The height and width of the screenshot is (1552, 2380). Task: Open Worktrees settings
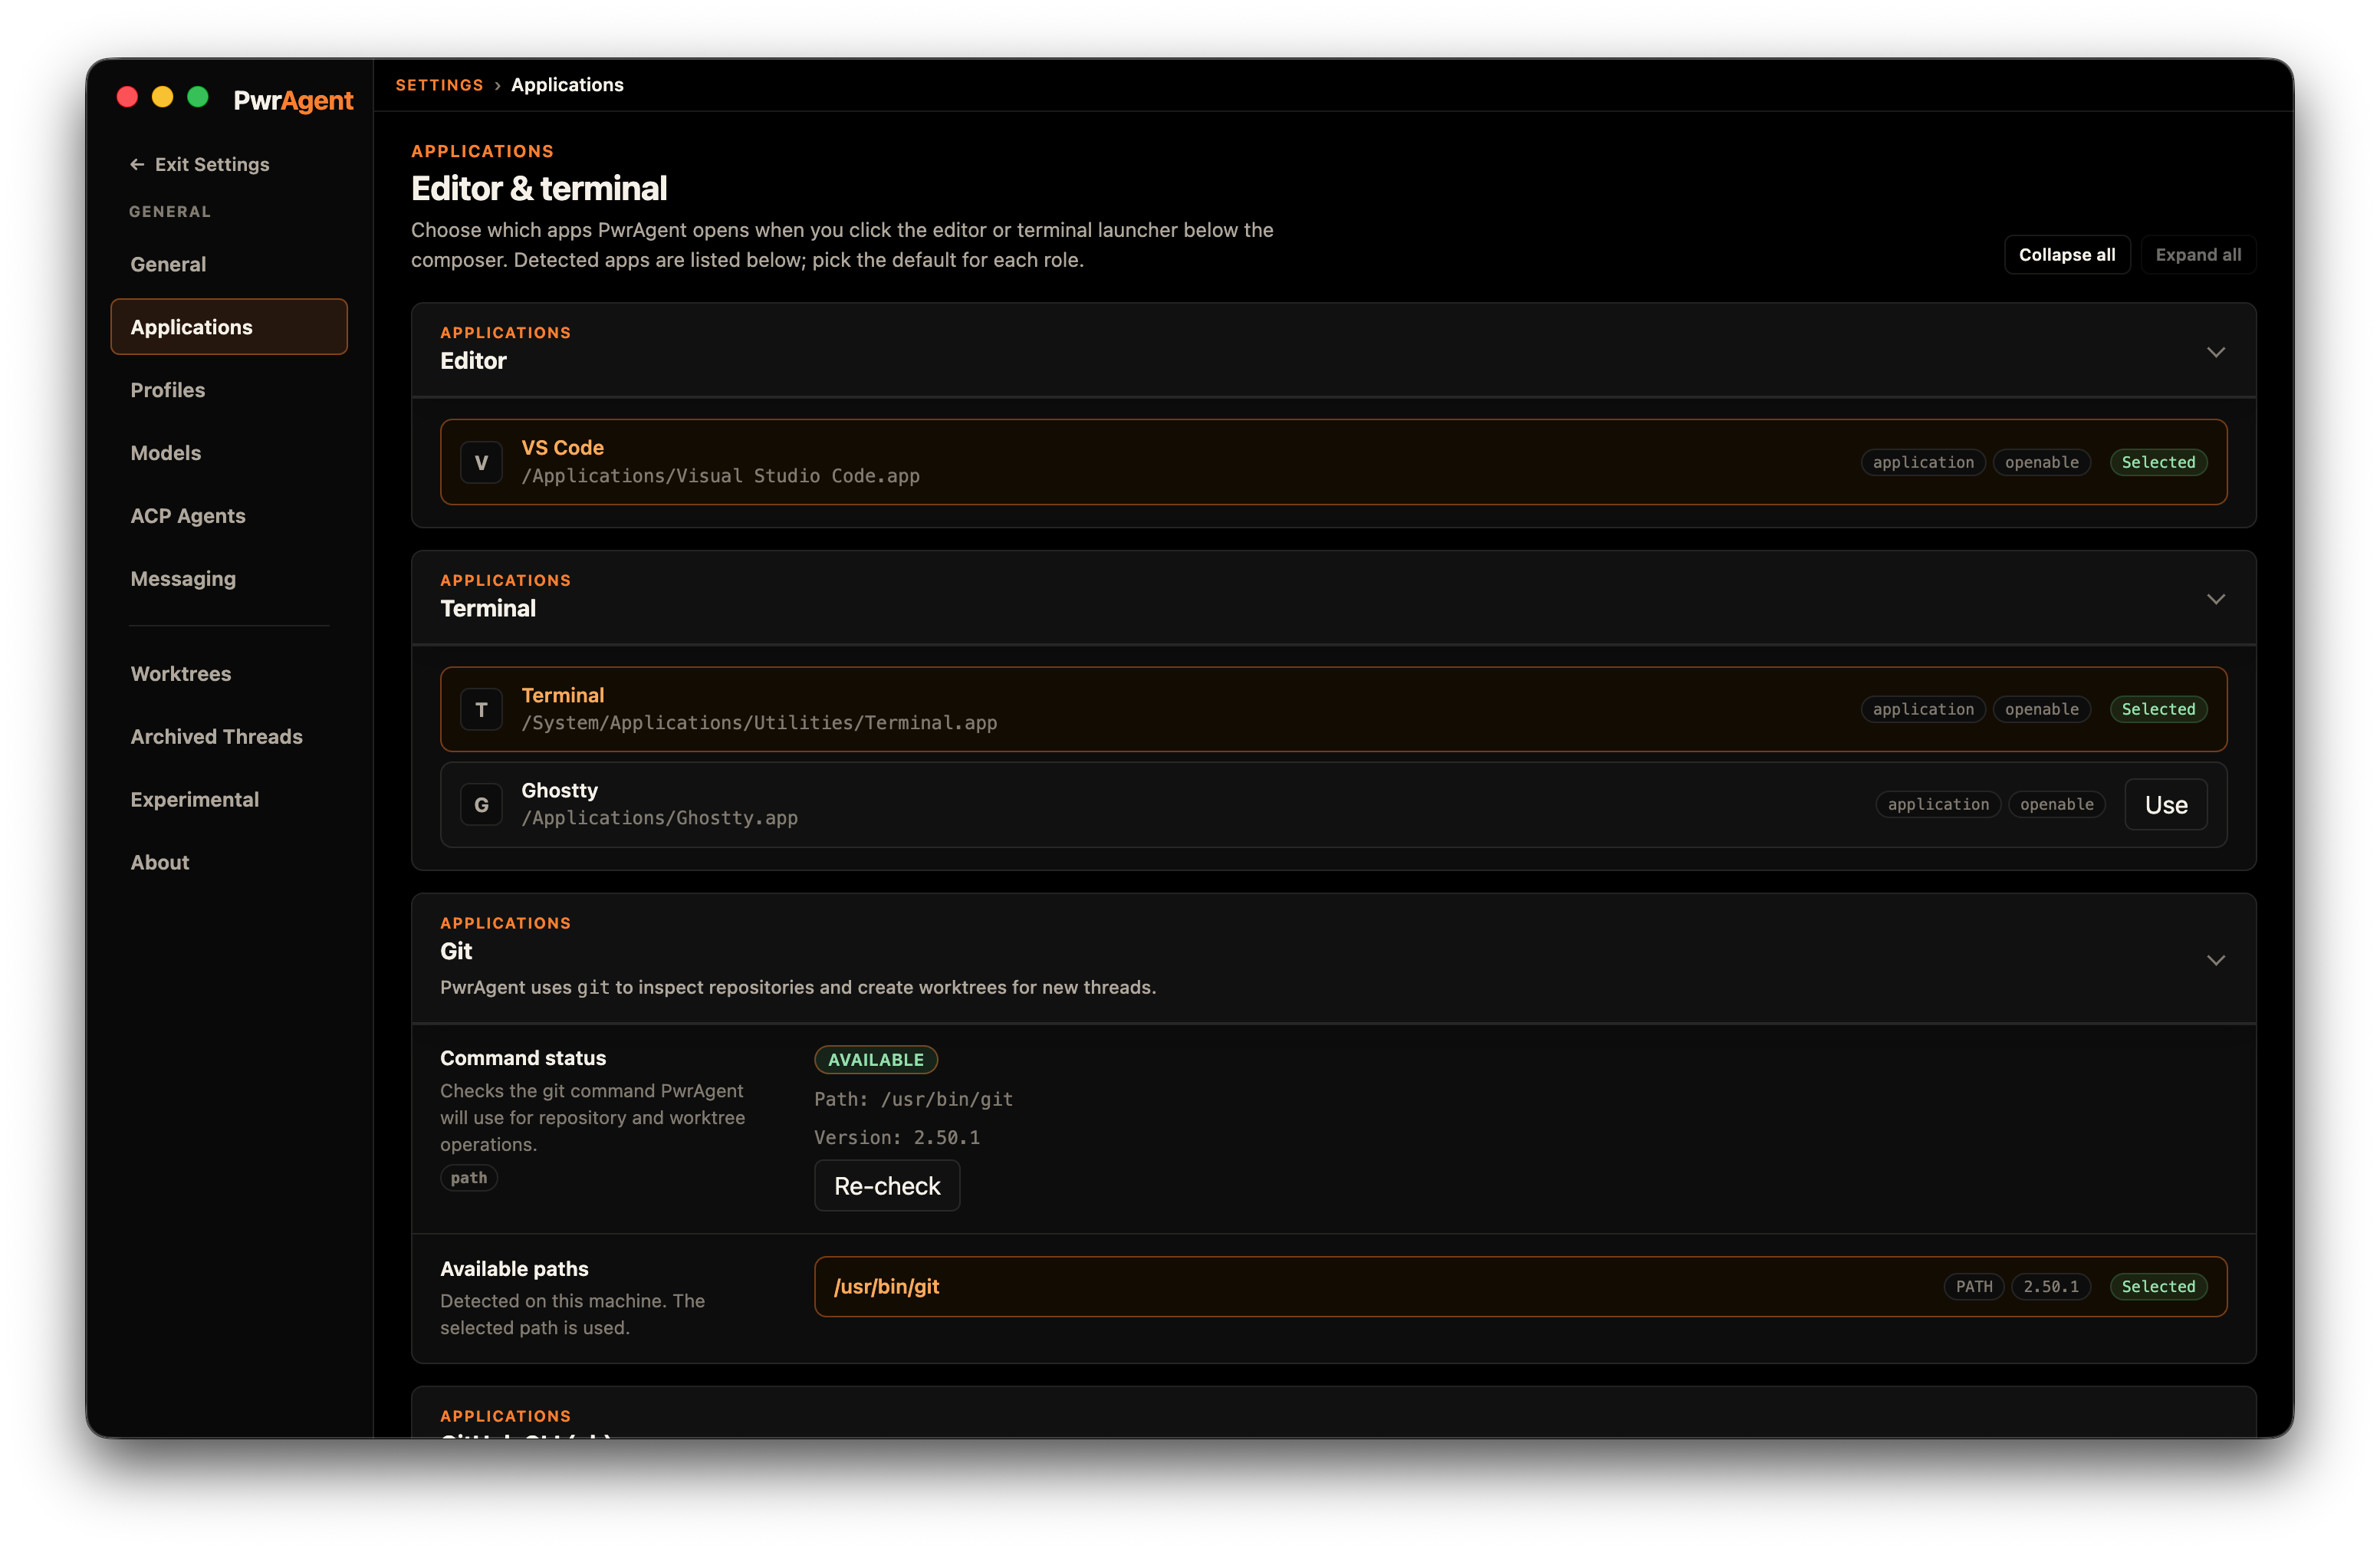point(229,673)
